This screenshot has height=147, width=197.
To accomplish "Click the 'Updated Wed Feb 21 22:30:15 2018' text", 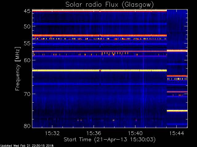I will click(27, 146).
